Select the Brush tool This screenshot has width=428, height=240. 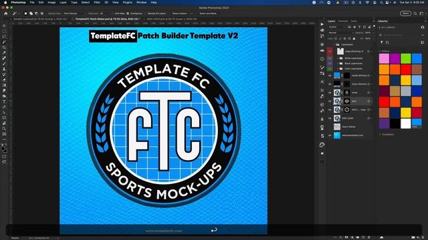pyautogui.click(x=4, y=64)
